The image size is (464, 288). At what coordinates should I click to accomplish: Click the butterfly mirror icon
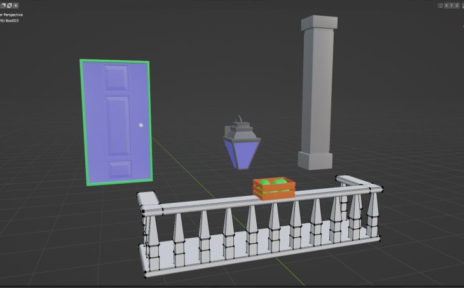point(440,5)
